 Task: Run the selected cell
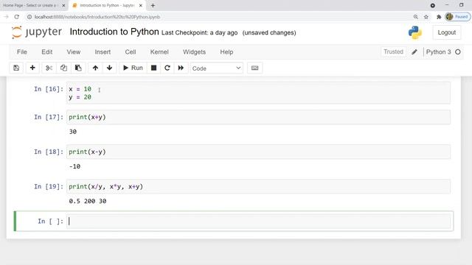[x=133, y=68]
